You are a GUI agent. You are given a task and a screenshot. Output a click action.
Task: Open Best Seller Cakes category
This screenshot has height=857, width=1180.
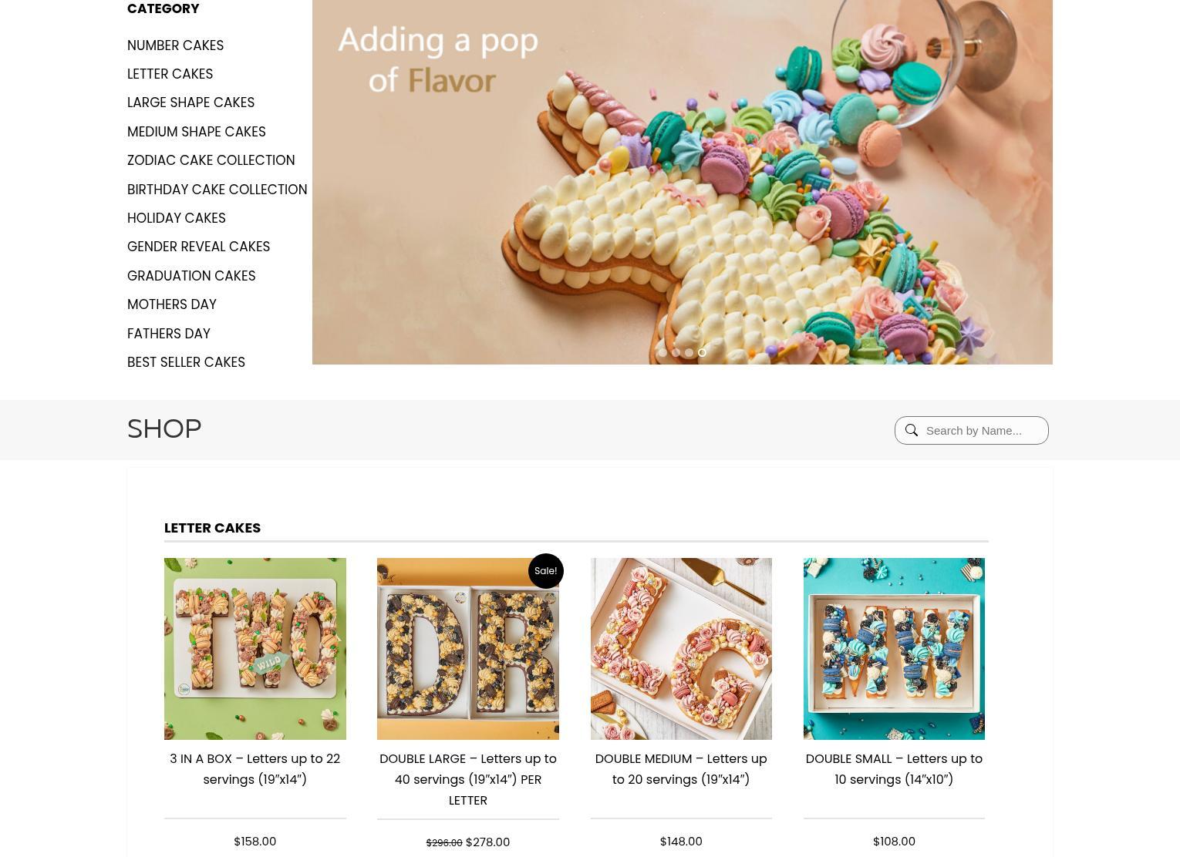pos(186,362)
